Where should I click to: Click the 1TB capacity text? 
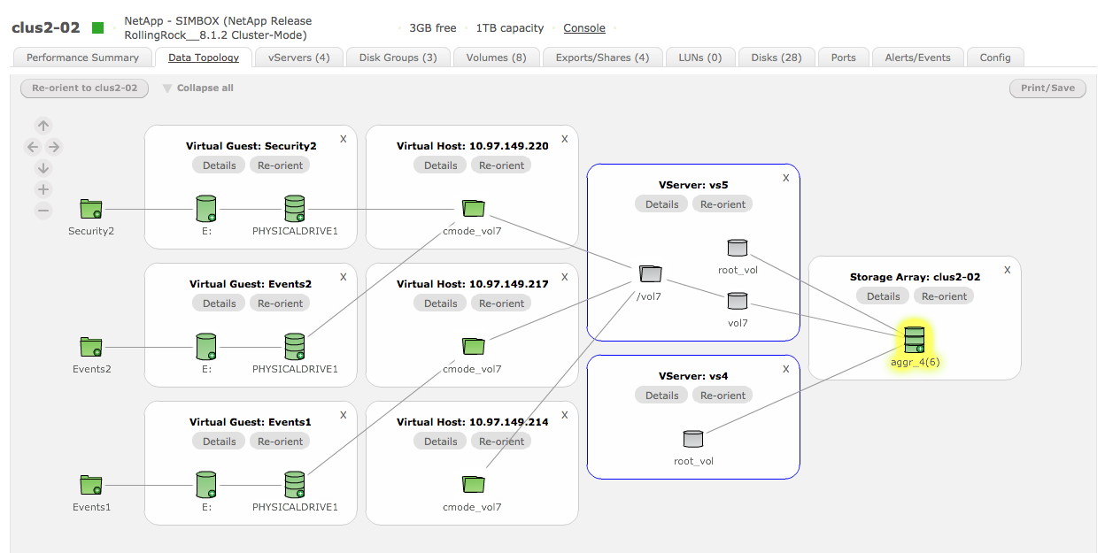(510, 28)
